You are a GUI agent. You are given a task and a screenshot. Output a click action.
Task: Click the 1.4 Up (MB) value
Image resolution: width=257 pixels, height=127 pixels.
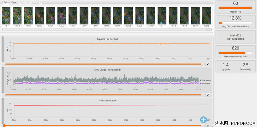(x=226, y=65)
